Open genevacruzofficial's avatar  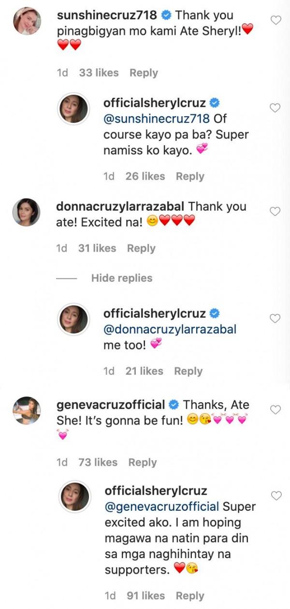(x=26, y=411)
